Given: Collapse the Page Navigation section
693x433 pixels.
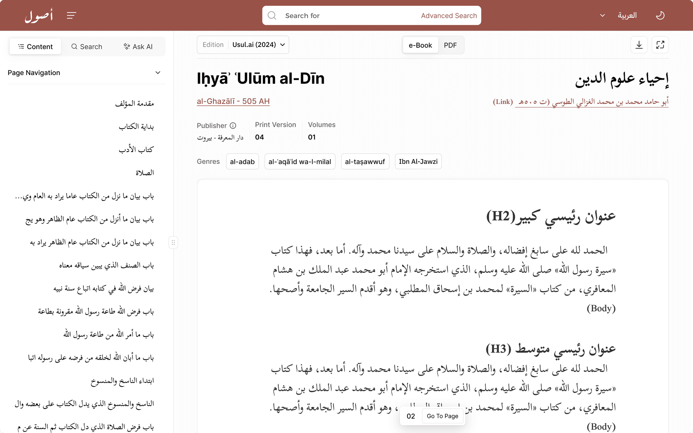Looking at the screenshot, I should (x=158, y=73).
